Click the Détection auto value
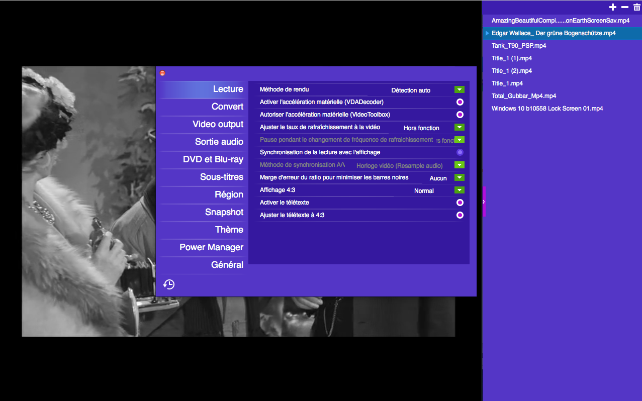 click(x=411, y=90)
